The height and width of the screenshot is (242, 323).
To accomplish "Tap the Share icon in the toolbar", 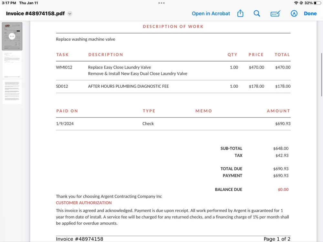I will 240,14.
